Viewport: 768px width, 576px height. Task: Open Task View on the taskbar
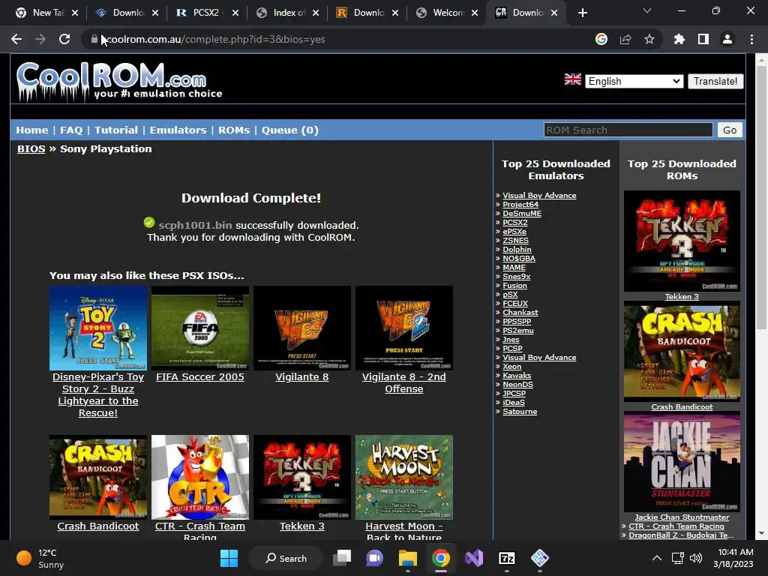pyautogui.click(x=342, y=558)
